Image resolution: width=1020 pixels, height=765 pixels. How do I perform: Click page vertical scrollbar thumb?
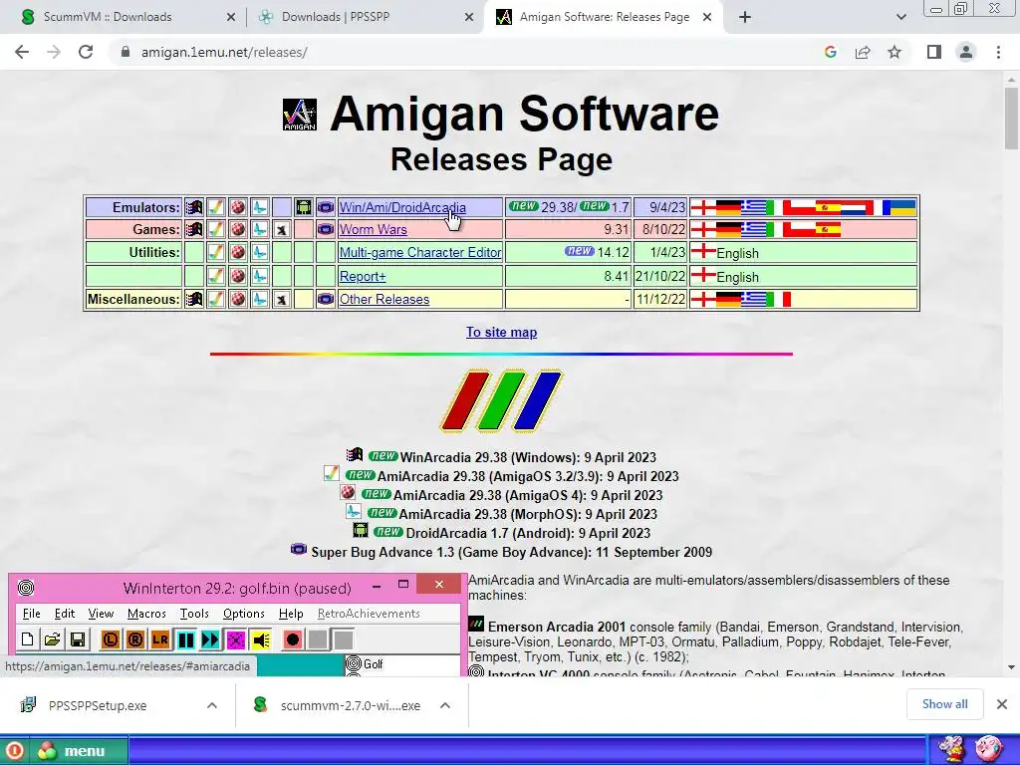coord(1011,119)
